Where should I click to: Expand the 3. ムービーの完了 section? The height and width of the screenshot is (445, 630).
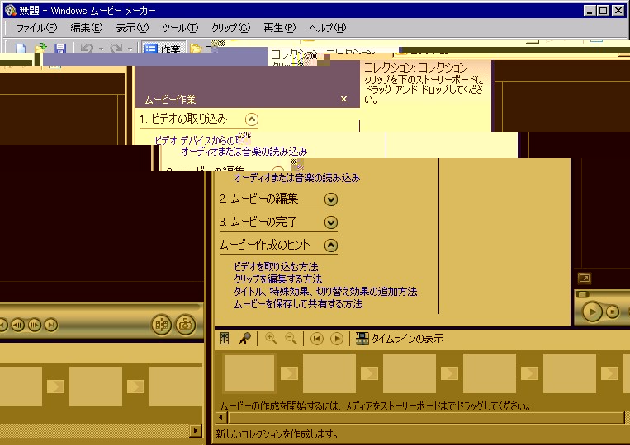[331, 222]
